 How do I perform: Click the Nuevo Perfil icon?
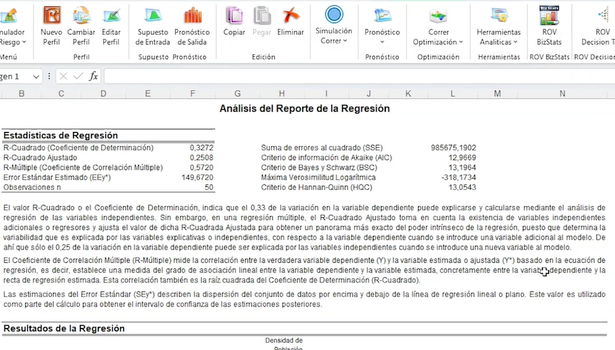[x=52, y=15]
